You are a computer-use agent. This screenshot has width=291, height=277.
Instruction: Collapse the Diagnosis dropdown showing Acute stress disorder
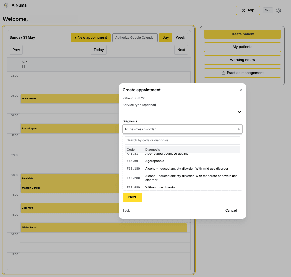click(x=182, y=129)
